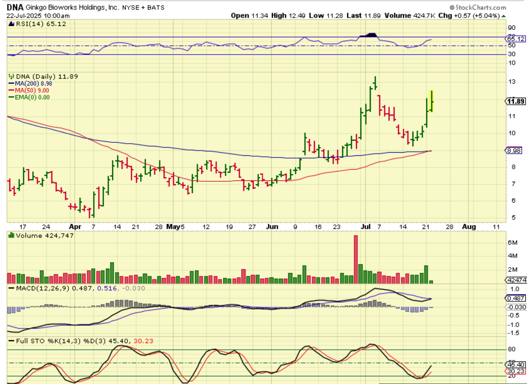This screenshot has width=527, height=384.
Task: Click the Apr label on date axis
Action: [75, 226]
